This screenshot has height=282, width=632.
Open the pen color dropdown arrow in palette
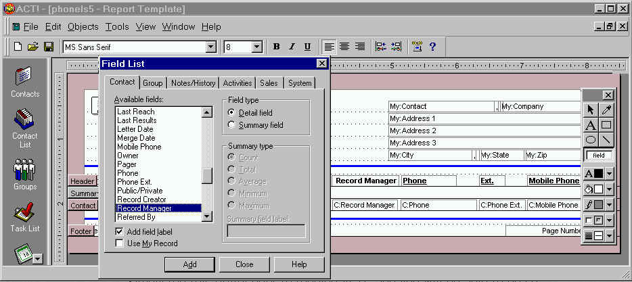(x=609, y=204)
